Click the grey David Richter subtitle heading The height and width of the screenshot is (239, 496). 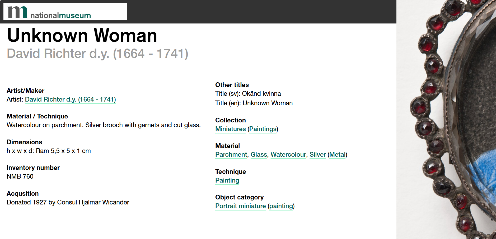click(97, 54)
